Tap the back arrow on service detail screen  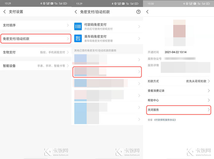pos(147,12)
